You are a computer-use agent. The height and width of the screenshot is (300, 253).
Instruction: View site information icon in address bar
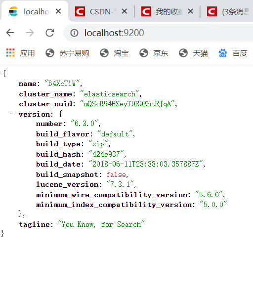74,33
